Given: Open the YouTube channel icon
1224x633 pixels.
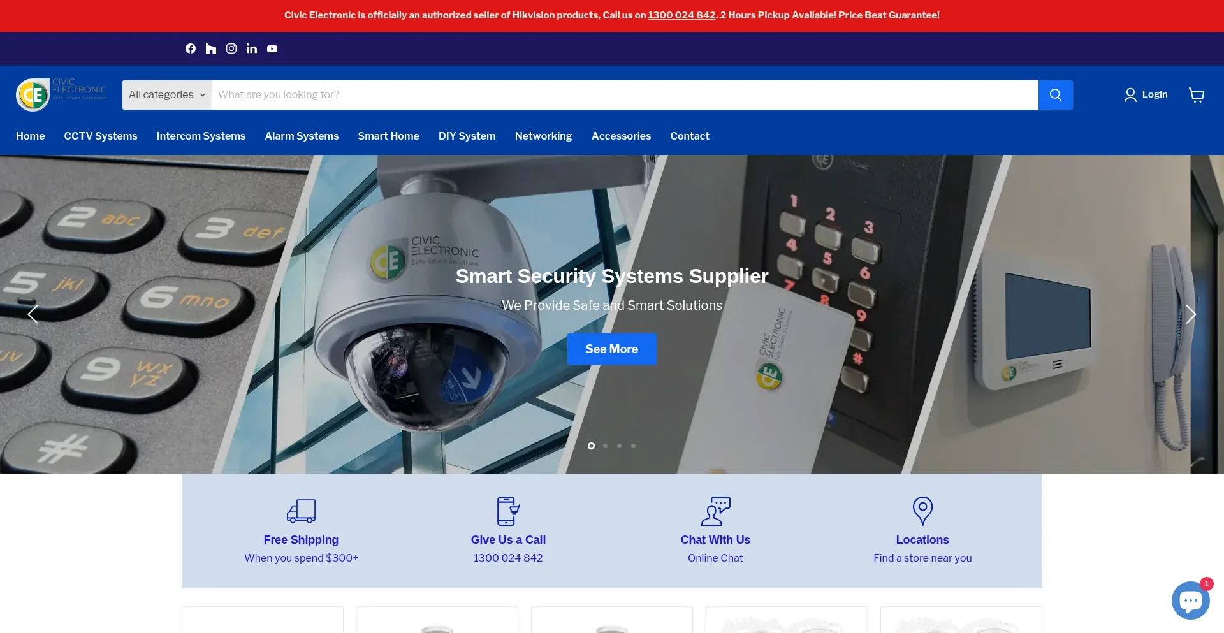Looking at the screenshot, I should point(272,48).
